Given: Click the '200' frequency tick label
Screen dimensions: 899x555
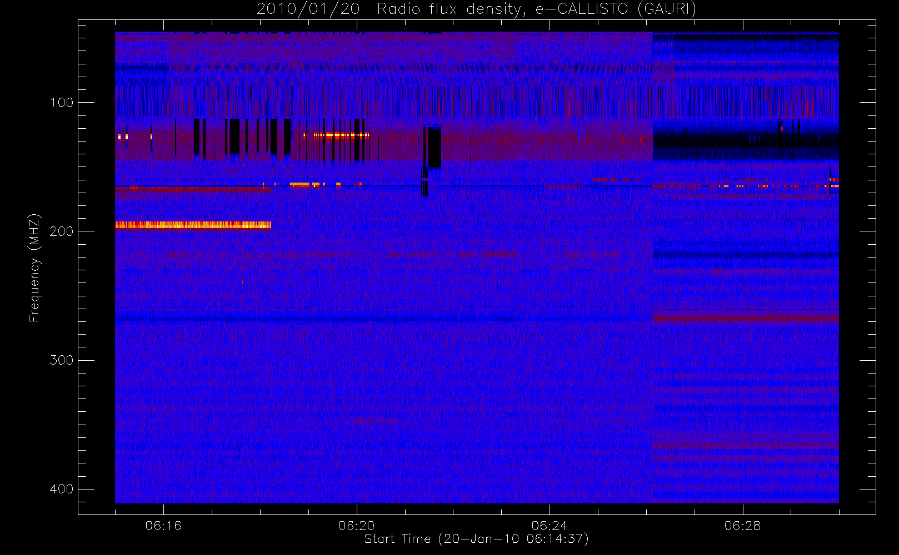Looking at the screenshot, I should click(61, 231).
